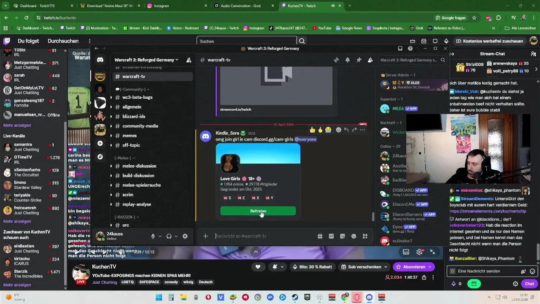Click Twitch search magnifier button

302,41
